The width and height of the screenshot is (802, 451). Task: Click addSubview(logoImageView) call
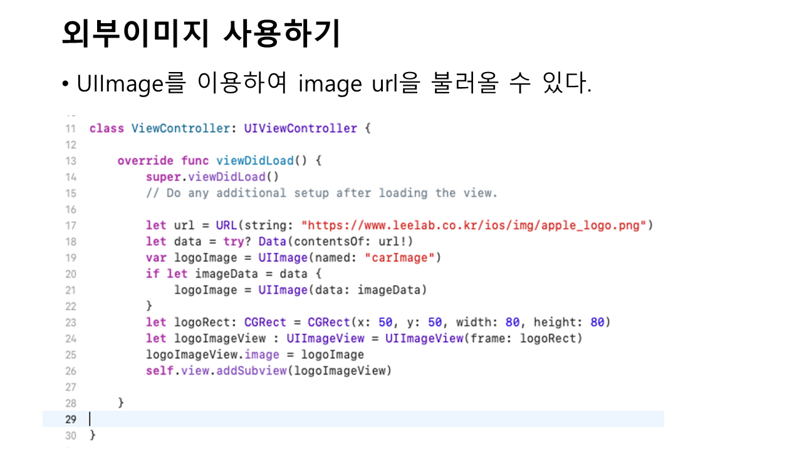point(304,371)
